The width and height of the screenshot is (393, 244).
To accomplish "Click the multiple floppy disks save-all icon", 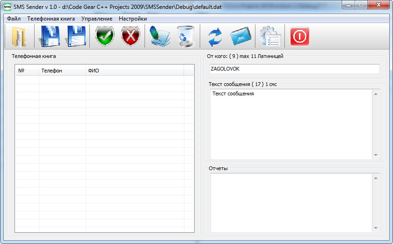I will point(50,36).
